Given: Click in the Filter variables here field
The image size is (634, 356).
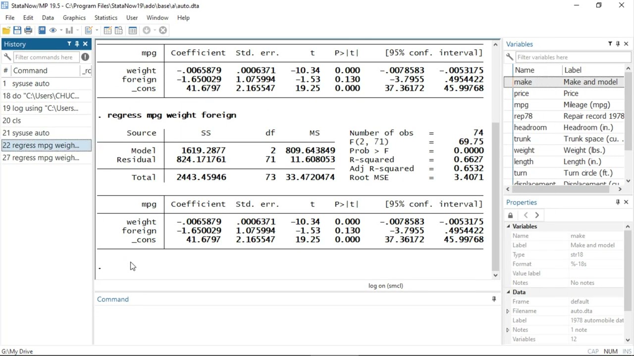Looking at the screenshot, I should click(573, 57).
